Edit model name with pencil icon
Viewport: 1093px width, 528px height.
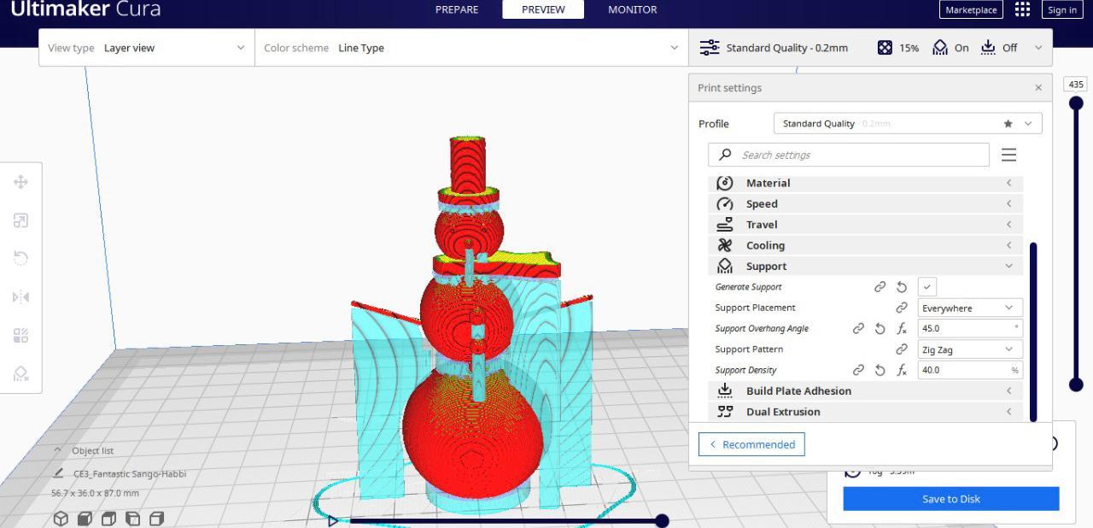tap(58, 473)
